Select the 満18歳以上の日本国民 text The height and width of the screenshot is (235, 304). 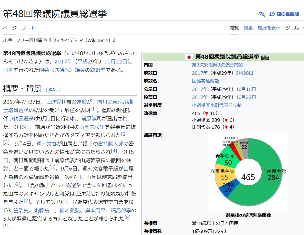pyautogui.click(x=215, y=223)
